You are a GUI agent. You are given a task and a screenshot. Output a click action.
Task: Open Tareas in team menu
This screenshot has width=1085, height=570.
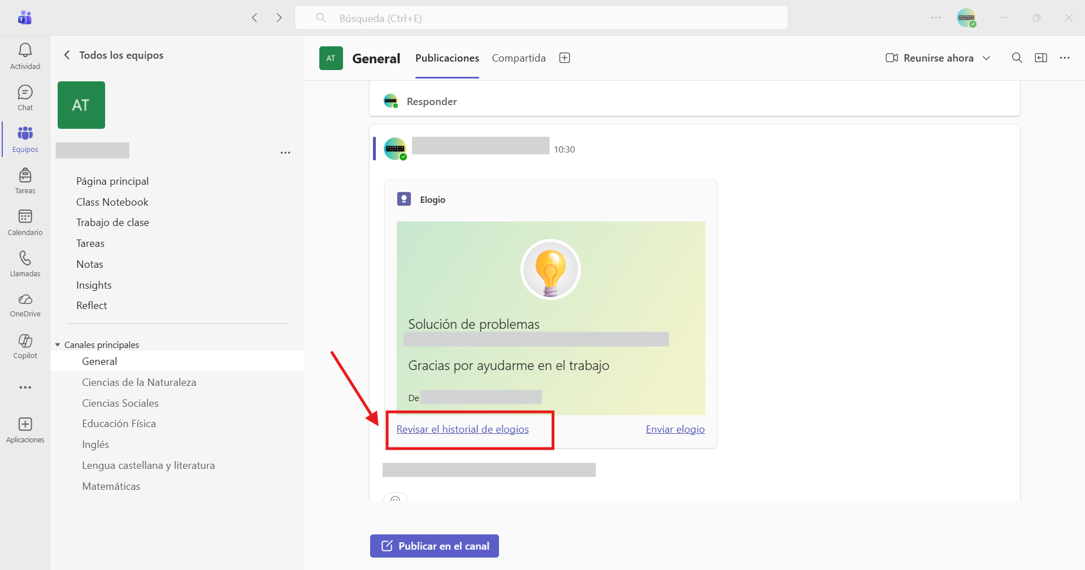(90, 243)
